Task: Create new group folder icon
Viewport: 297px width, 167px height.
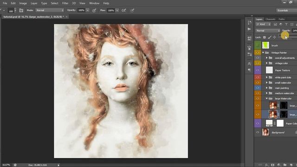Action: tap(285, 165)
